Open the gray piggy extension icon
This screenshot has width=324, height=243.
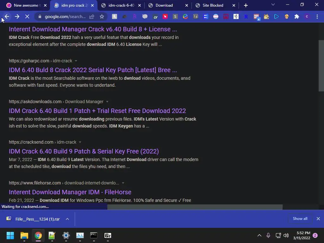[x=145, y=16]
